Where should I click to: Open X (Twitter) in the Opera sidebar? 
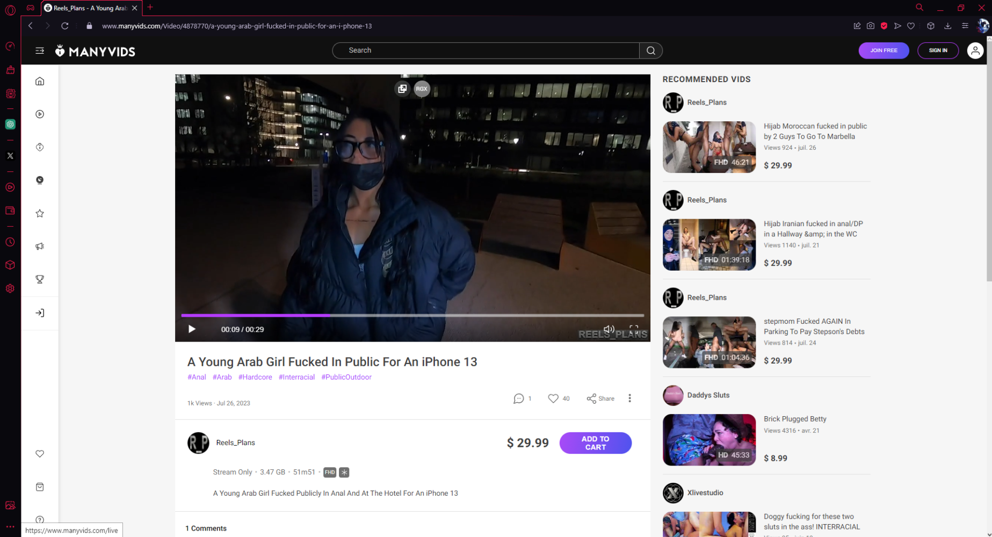pyautogui.click(x=10, y=156)
